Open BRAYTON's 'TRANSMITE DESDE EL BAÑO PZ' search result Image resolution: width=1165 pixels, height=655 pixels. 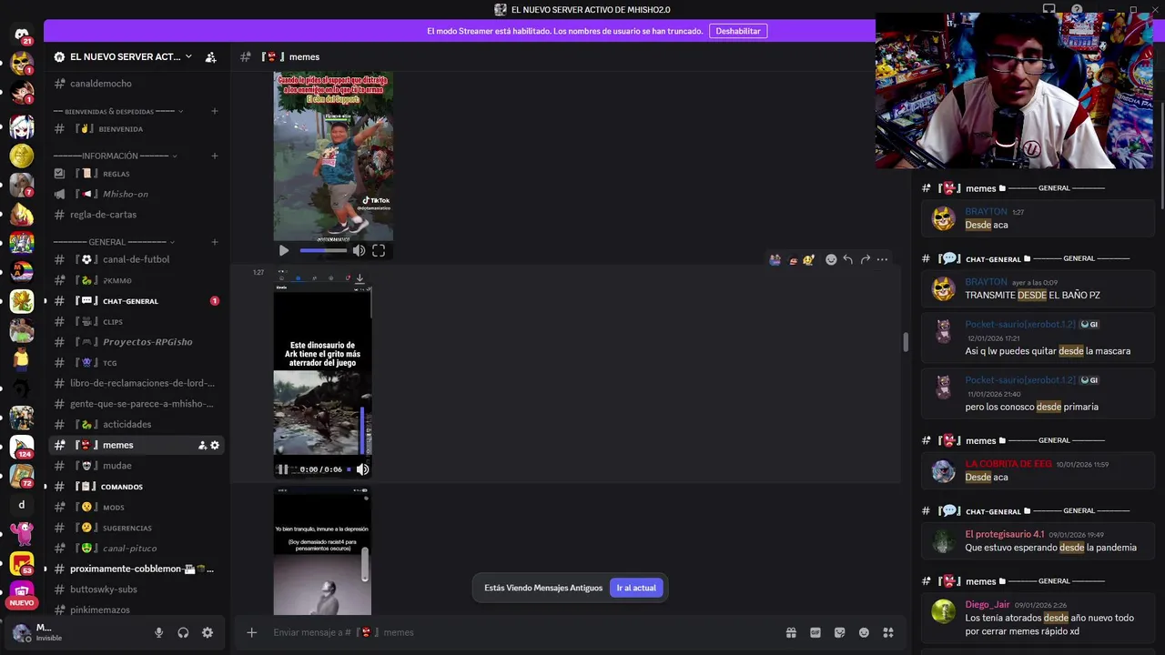pyautogui.click(x=1038, y=288)
